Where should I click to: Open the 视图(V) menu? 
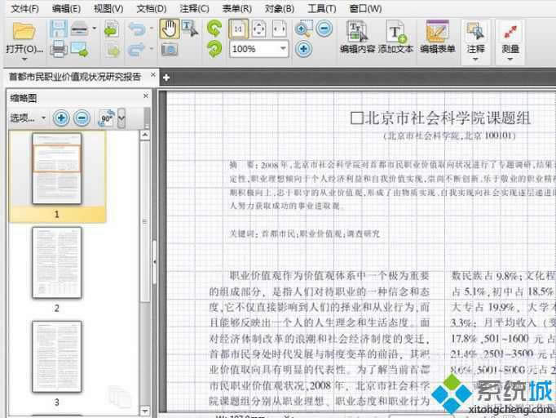point(108,8)
